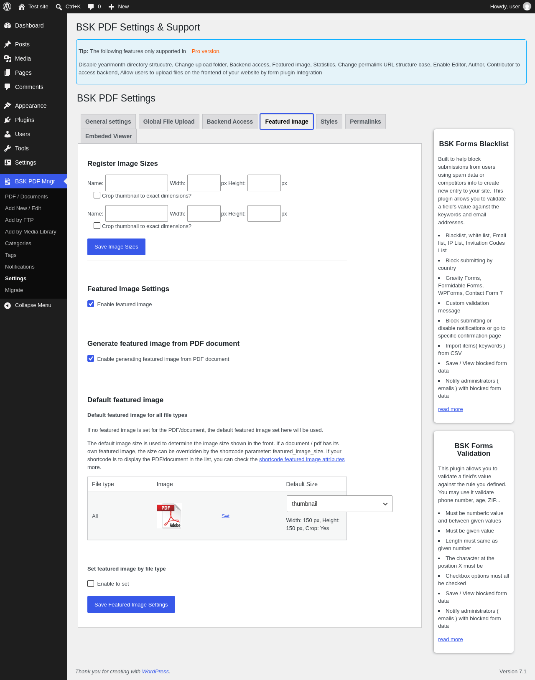
Task: Focus the first image size Width field
Action: (204, 183)
